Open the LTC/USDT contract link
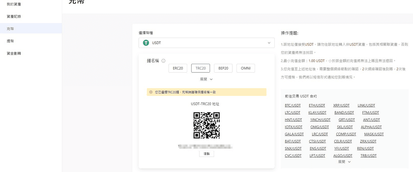 tap(293, 113)
